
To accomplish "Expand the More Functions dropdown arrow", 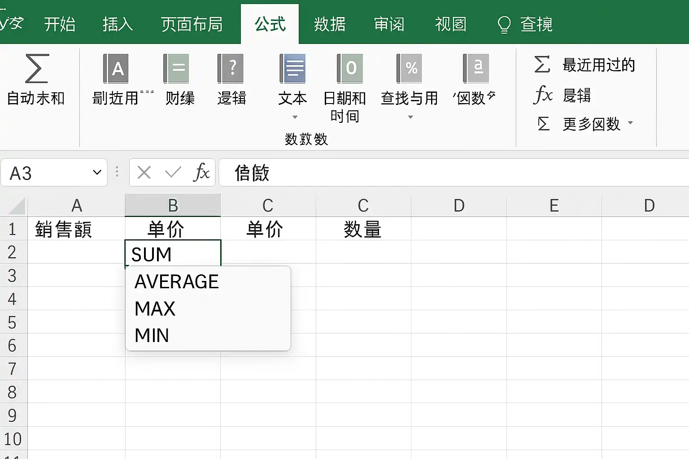I will pyautogui.click(x=630, y=123).
